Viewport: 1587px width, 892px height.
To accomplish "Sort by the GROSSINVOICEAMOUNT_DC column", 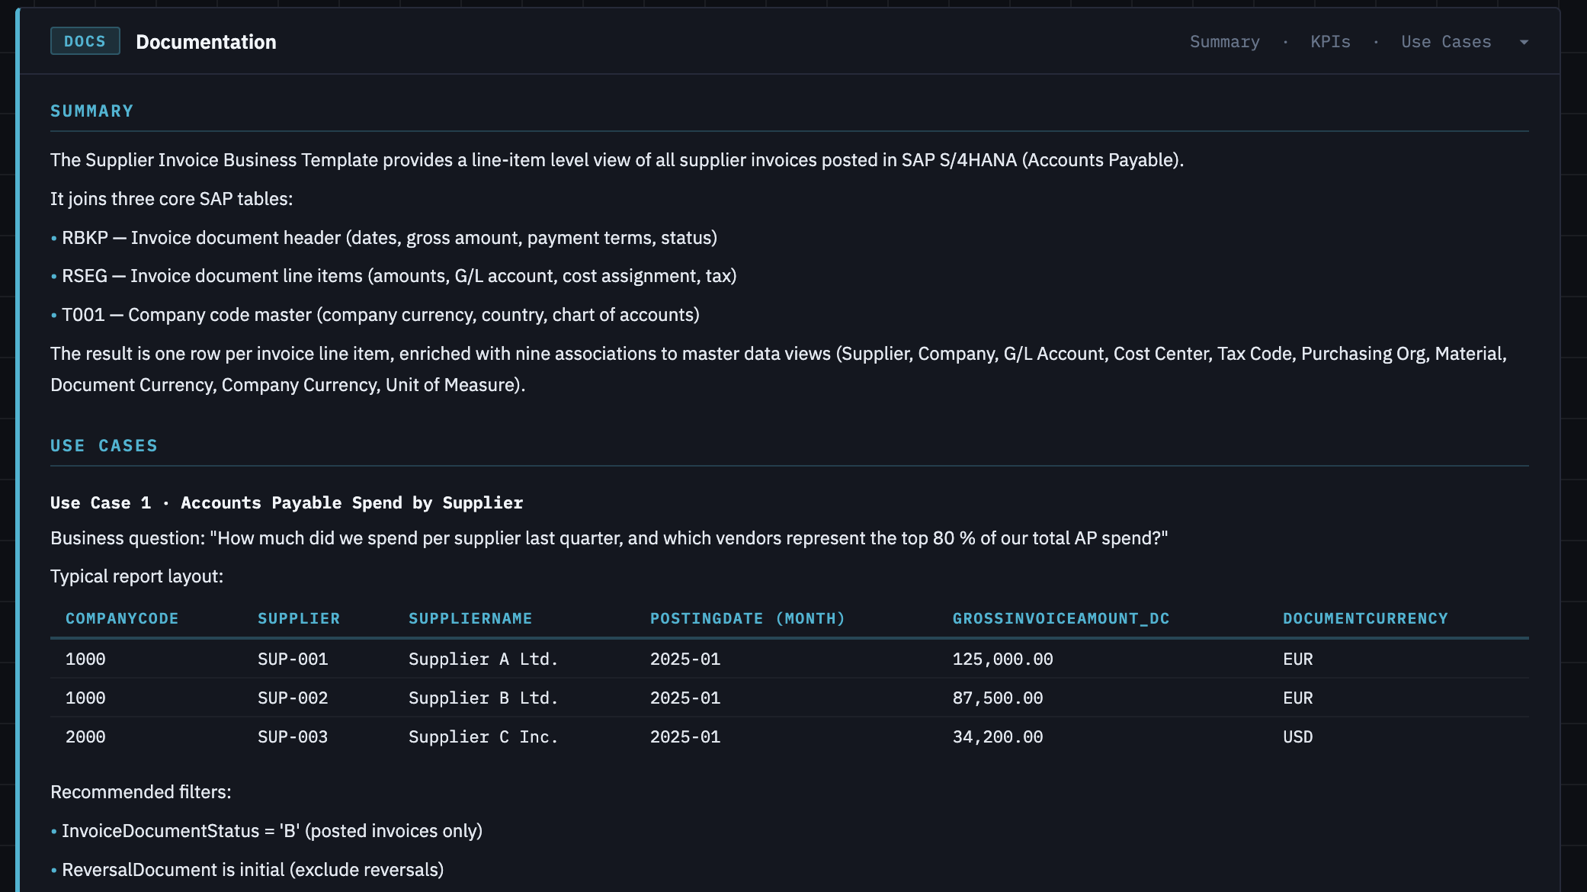I will click(1060, 618).
